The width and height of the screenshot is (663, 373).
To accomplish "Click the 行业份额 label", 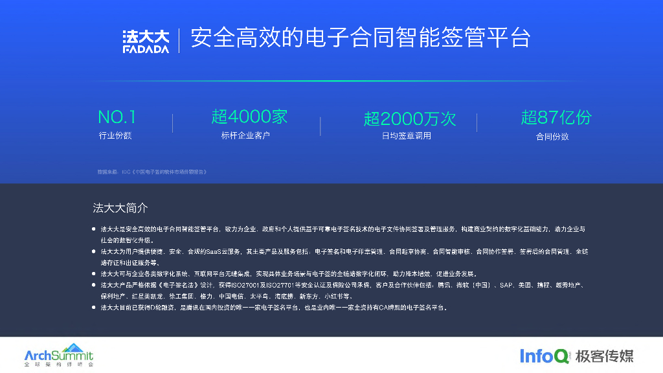I will pyautogui.click(x=115, y=136).
